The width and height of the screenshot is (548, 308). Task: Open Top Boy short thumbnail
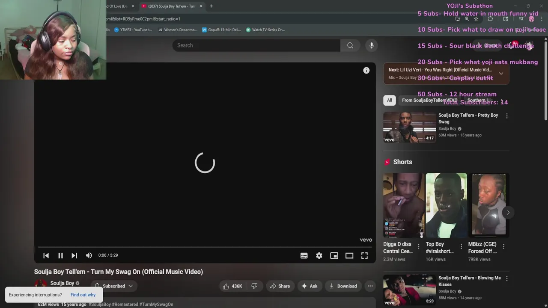[x=446, y=205]
